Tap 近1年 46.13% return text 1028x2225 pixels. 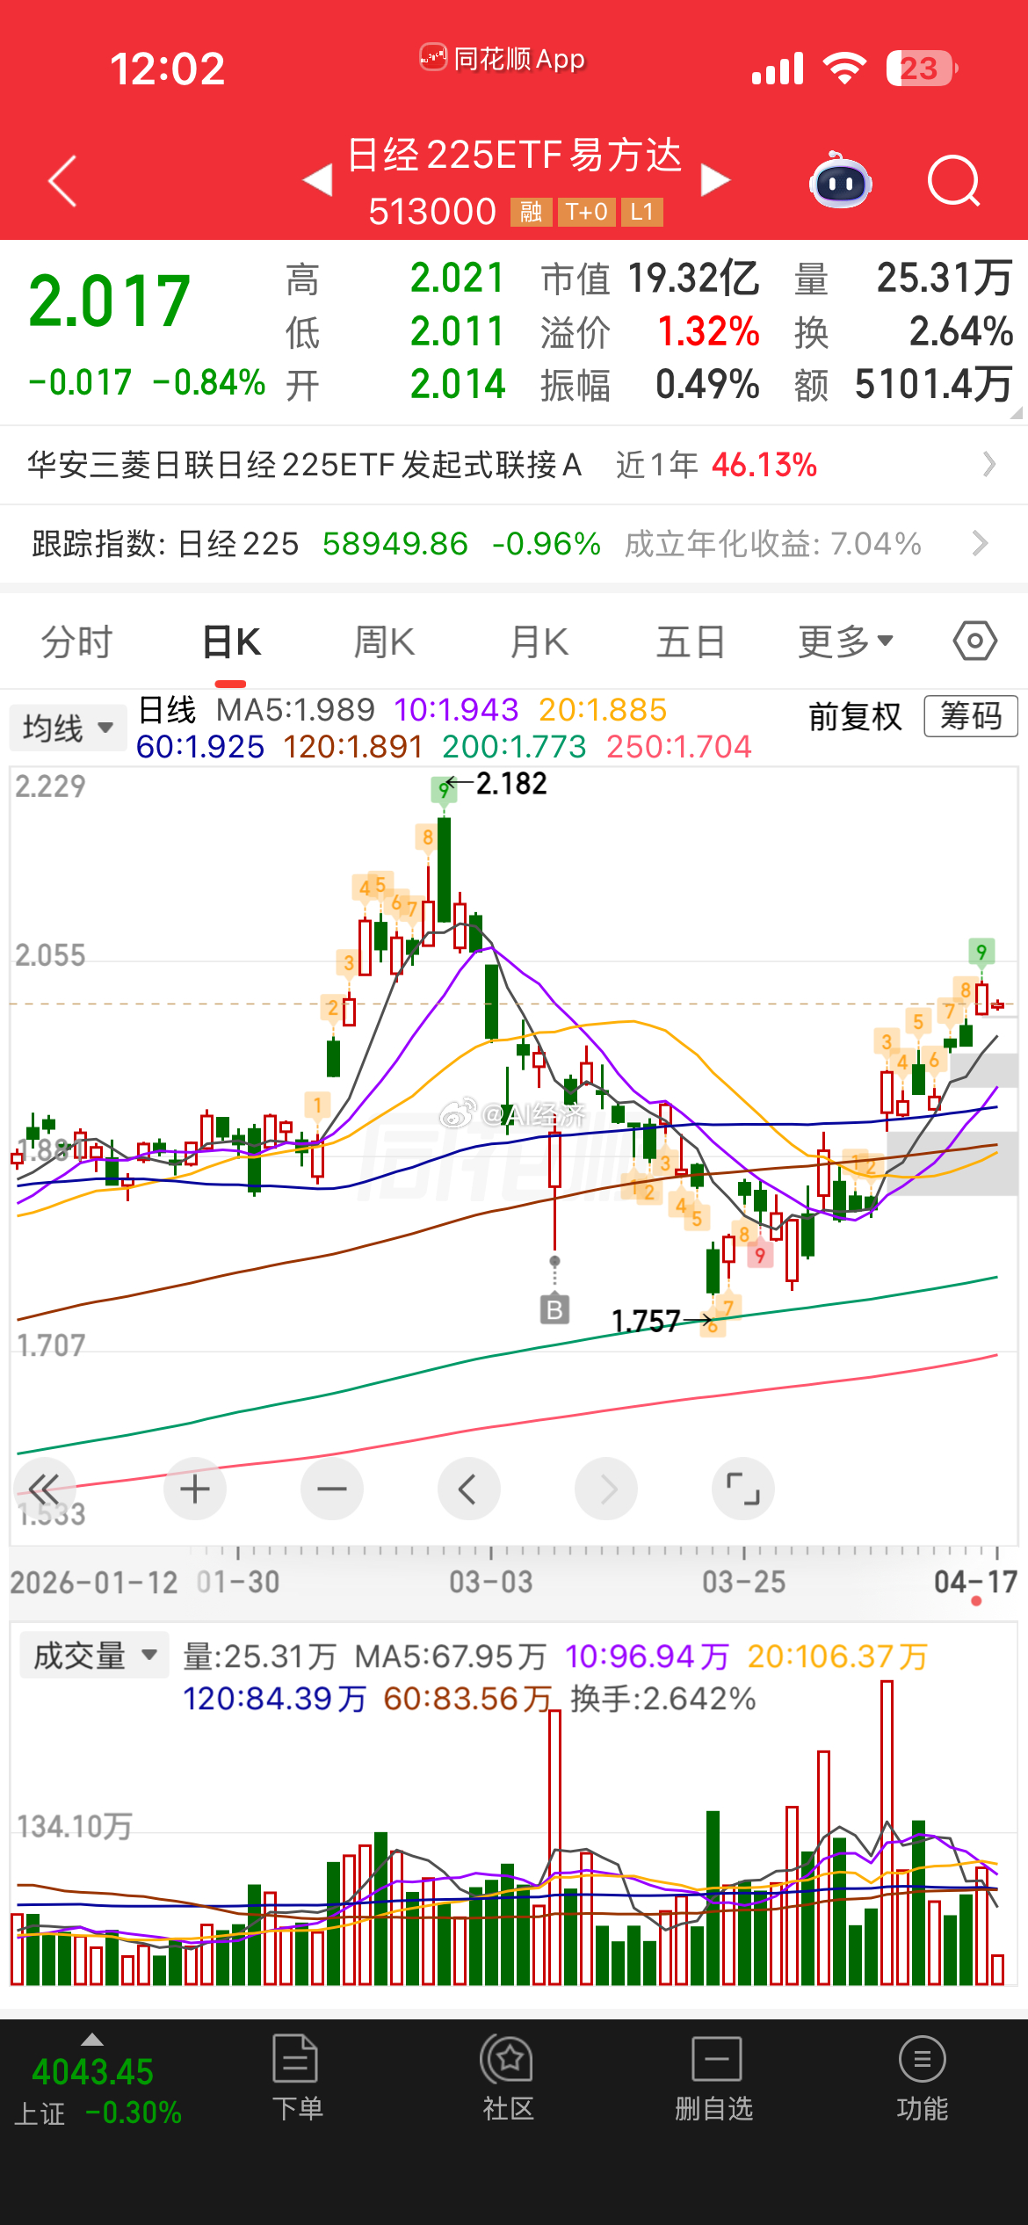[716, 464]
